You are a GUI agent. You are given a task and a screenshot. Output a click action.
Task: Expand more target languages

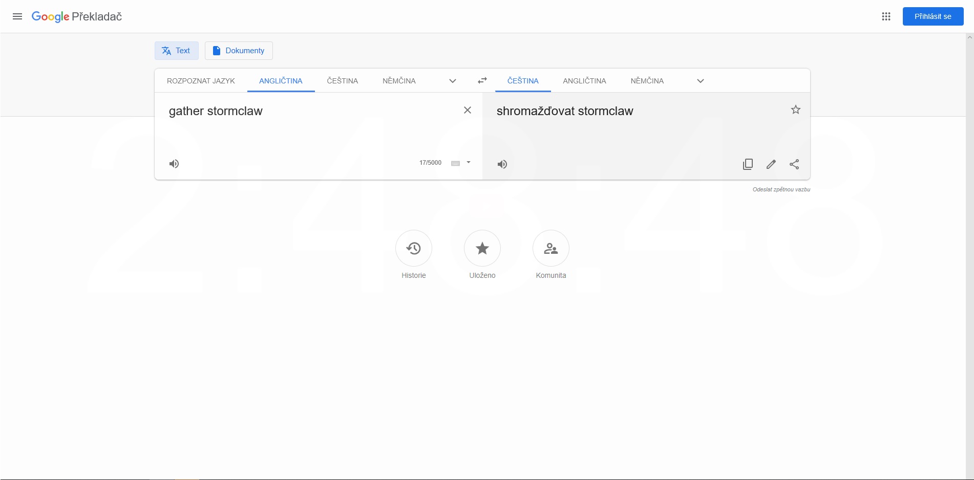point(701,81)
